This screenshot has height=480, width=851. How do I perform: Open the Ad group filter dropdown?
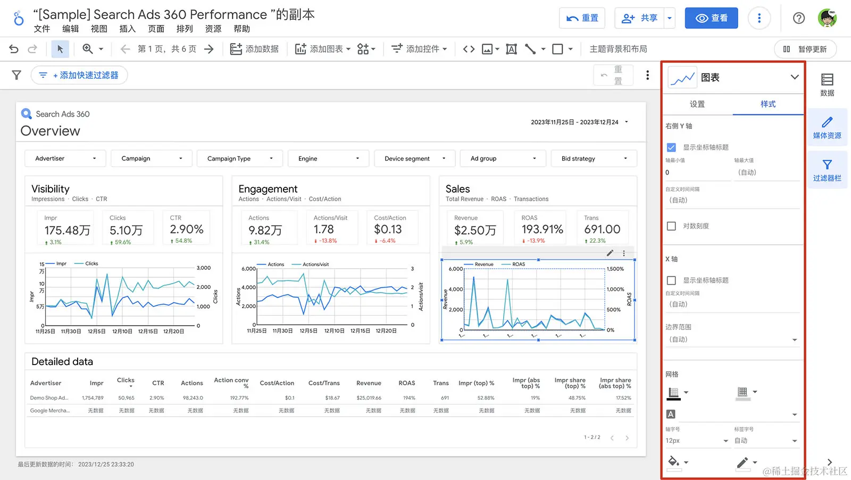503,159
